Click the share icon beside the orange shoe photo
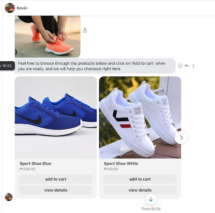Viewport: 215px width, 213px height. pos(85,30)
